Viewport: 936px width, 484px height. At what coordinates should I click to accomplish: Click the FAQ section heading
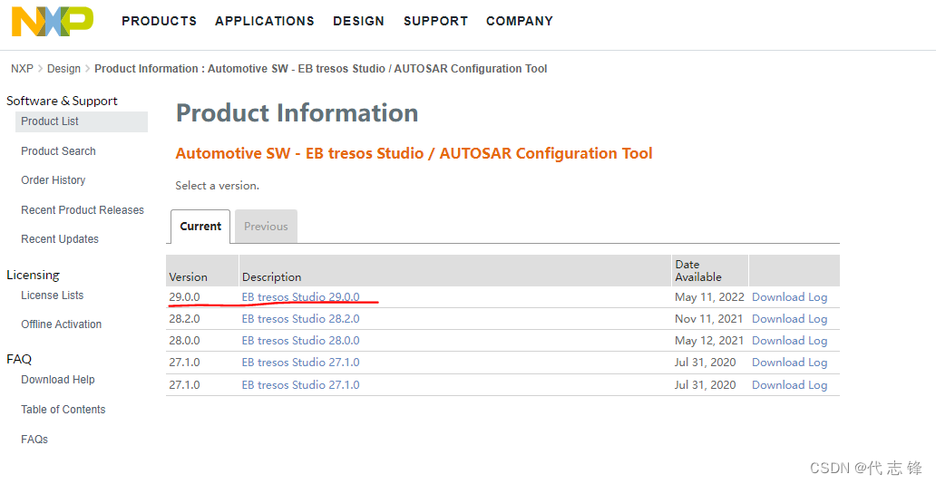pos(19,359)
